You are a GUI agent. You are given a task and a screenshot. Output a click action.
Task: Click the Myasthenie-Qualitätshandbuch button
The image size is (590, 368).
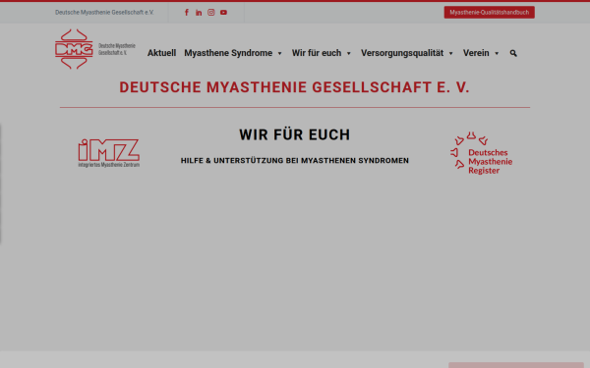click(x=489, y=13)
